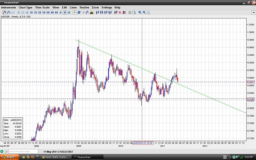Open the Time Scale menu
This screenshot has width=256, height=160.
pyautogui.click(x=42, y=7)
